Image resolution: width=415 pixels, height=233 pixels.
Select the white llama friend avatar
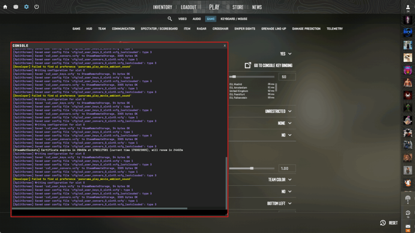click(408, 57)
